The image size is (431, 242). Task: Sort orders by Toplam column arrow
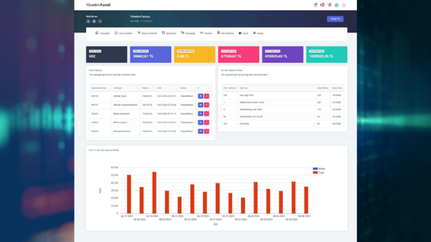(x=153, y=88)
